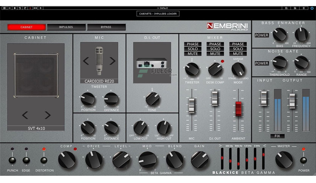Mute the AMBIENT channel

click(x=238, y=54)
